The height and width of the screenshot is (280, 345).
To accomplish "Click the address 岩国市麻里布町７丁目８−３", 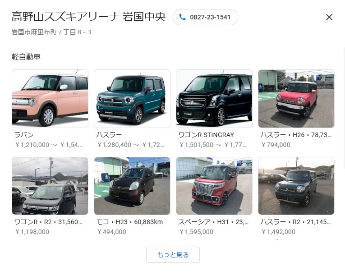I will pyautogui.click(x=51, y=32).
